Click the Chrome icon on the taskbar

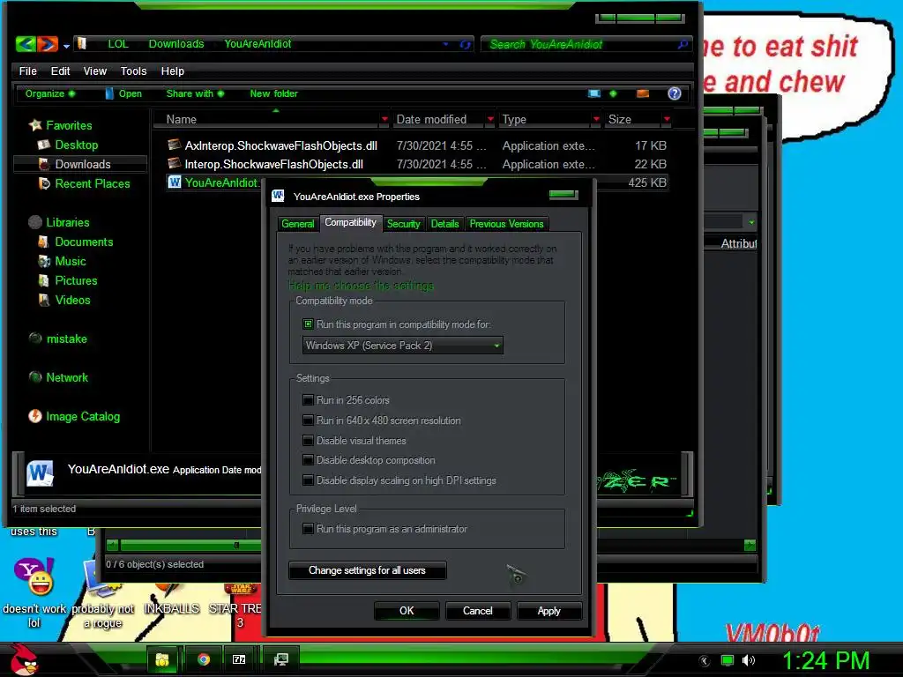pyautogui.click(x=204, y=659)
